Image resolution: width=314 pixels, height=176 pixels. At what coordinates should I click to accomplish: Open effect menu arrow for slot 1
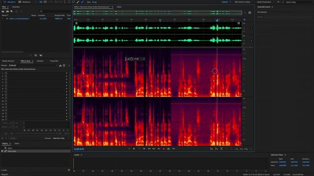pos(67,73)
